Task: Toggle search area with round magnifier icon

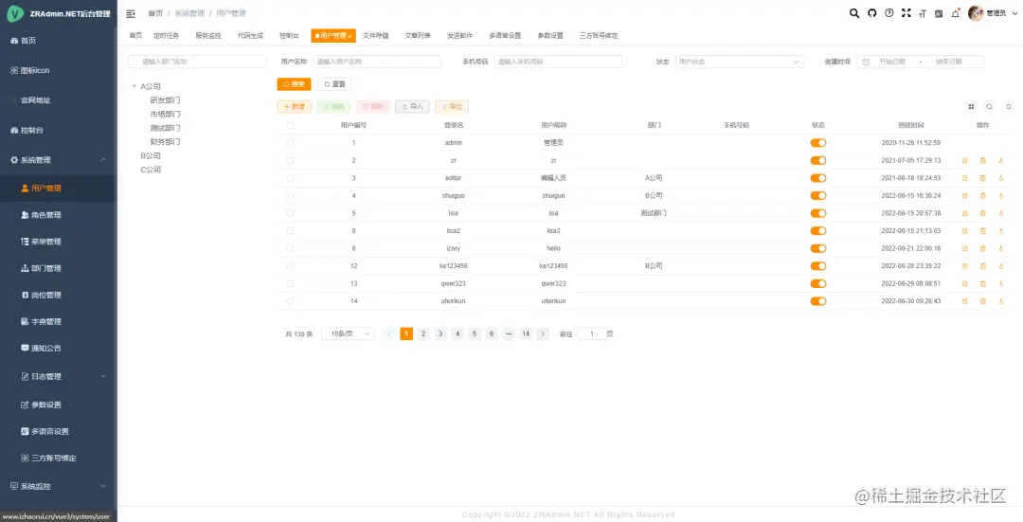Action: point(990,107)
